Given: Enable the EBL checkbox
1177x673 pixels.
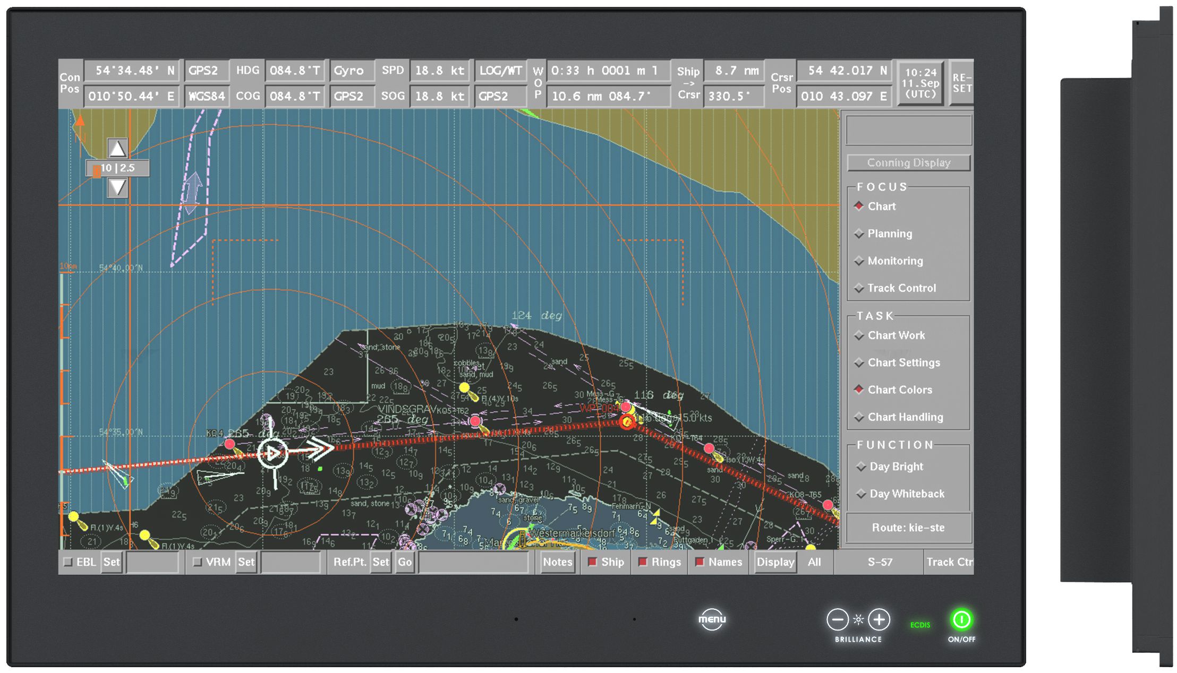Looking at the screenshot, I should (x=68, y=562).
